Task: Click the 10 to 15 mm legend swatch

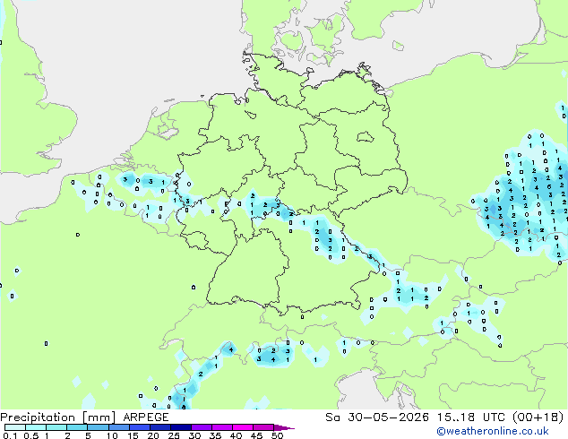Action: pyautogui.click(x=119, y=427)
